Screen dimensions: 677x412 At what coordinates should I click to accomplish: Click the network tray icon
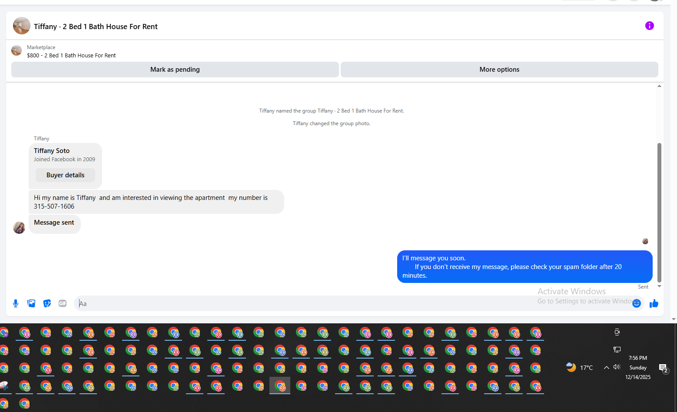click(x=617, y=349)
